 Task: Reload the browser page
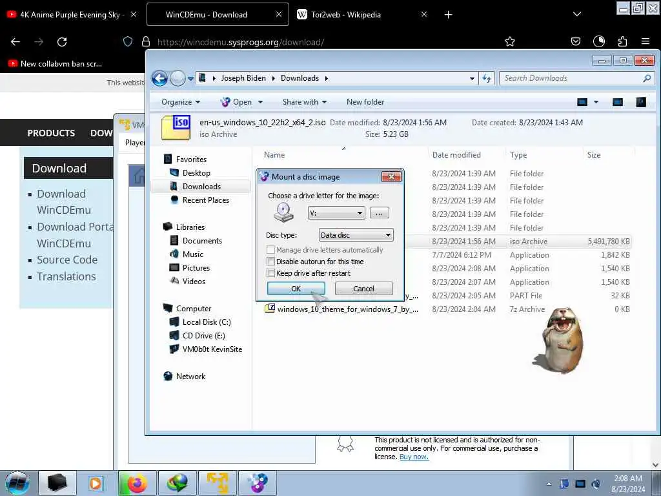pos(62,42)
